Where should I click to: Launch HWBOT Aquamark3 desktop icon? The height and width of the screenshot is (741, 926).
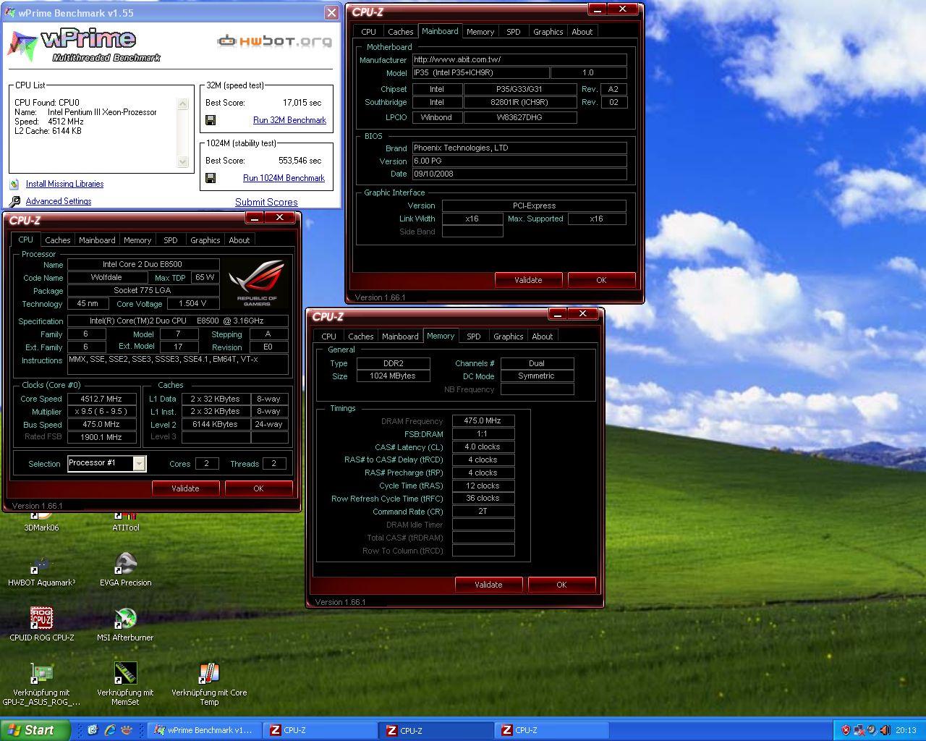(41, 571)
